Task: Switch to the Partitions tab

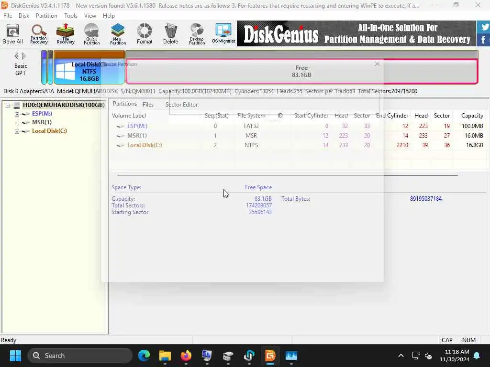Action: click(125, 104)
